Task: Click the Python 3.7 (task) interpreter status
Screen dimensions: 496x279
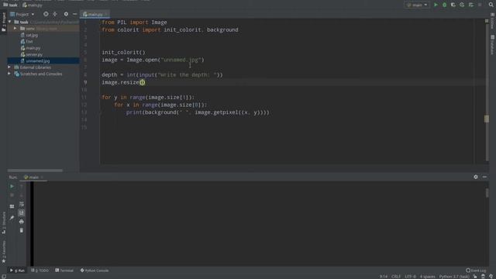Action: (454, 277)
